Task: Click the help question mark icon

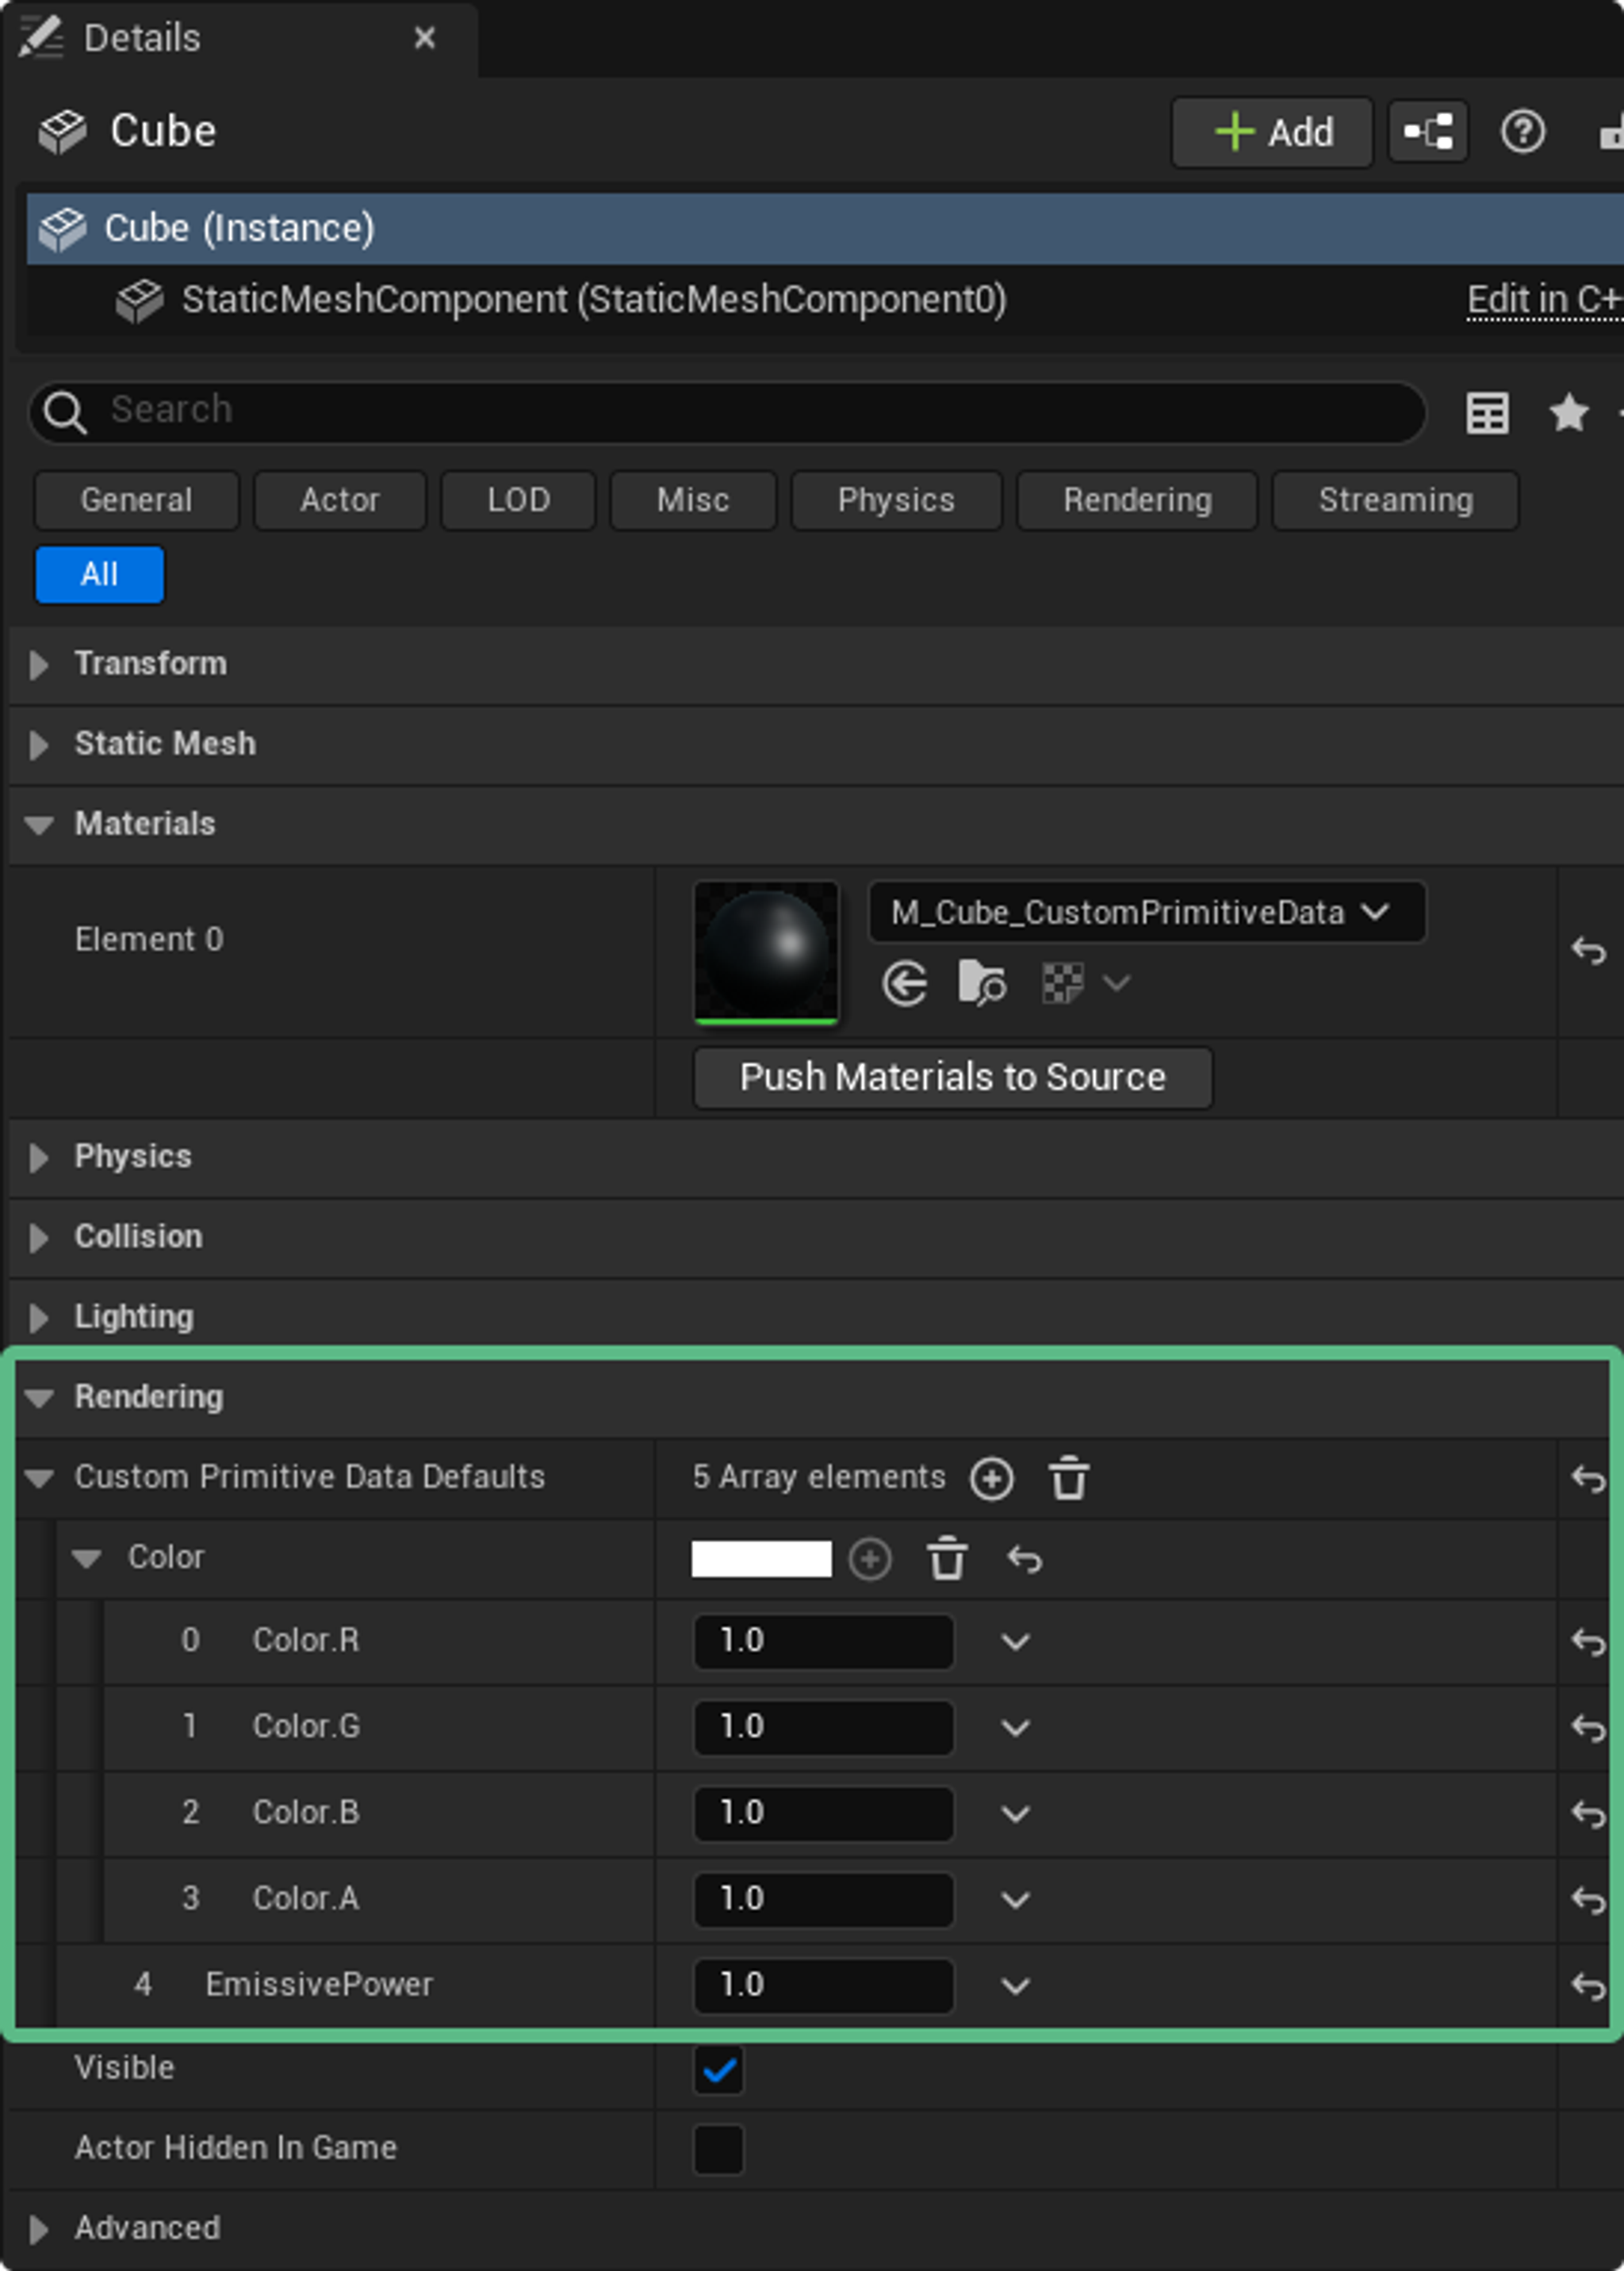Action: [1523, 131]
